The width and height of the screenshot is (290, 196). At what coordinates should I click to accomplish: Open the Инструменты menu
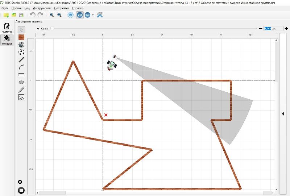42,8
